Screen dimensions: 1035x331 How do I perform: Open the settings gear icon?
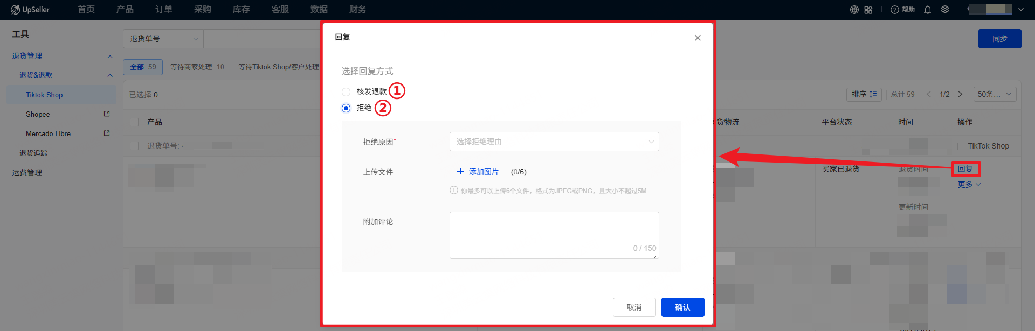tap(945, 10)
